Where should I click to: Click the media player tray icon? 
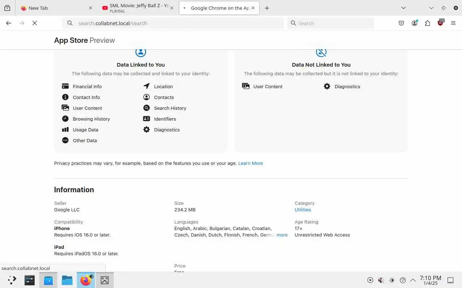370,280
